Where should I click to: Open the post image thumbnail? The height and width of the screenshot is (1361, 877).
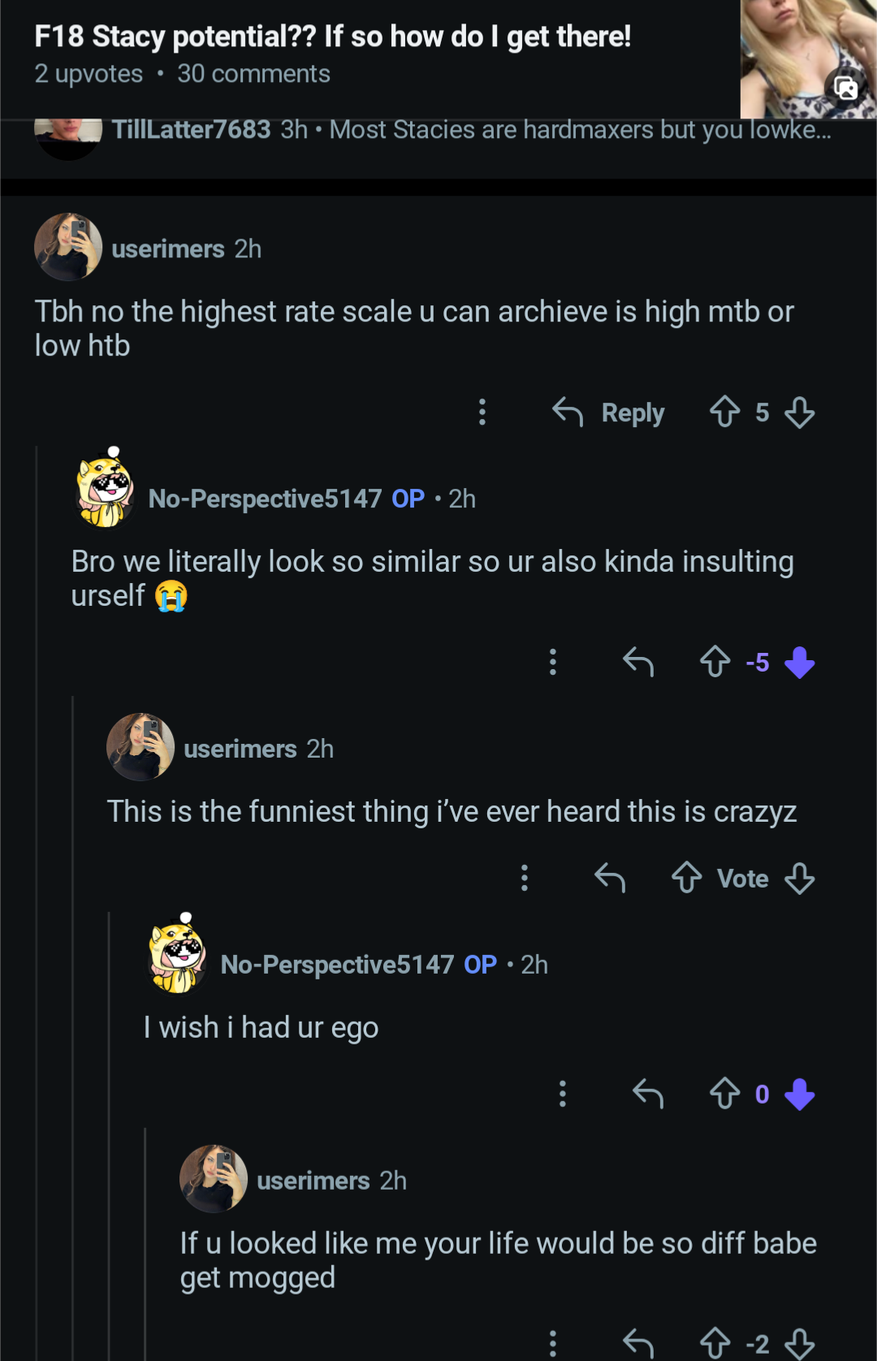[808, 58]
